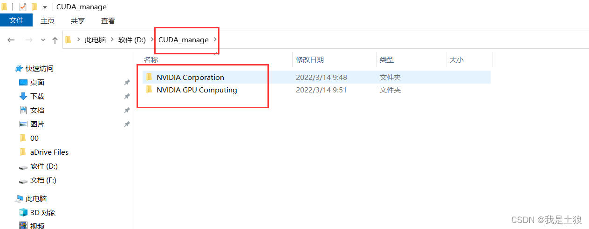Click 此电脑 in the address breadcrumb
The width and height of the screenshot is (589, 229).
click(x=95, y=40)
